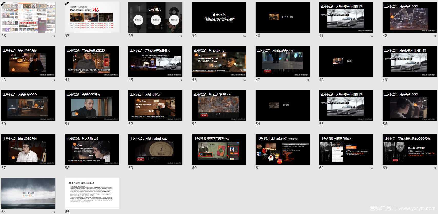
Task: Select slide 65 white text page thumbnail
Action: [x=92, y=193]
